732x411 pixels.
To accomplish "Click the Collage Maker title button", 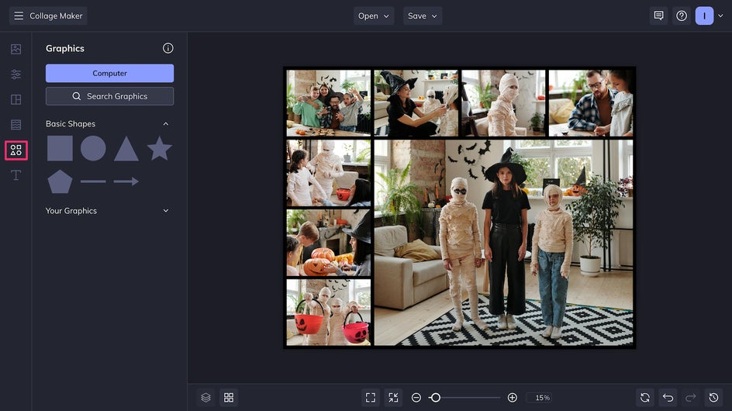I will 48,16.
